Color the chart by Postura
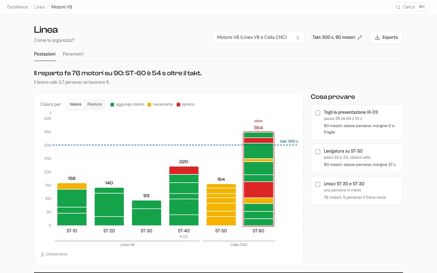Screen dimensions: 437x273 click(95, 104)
